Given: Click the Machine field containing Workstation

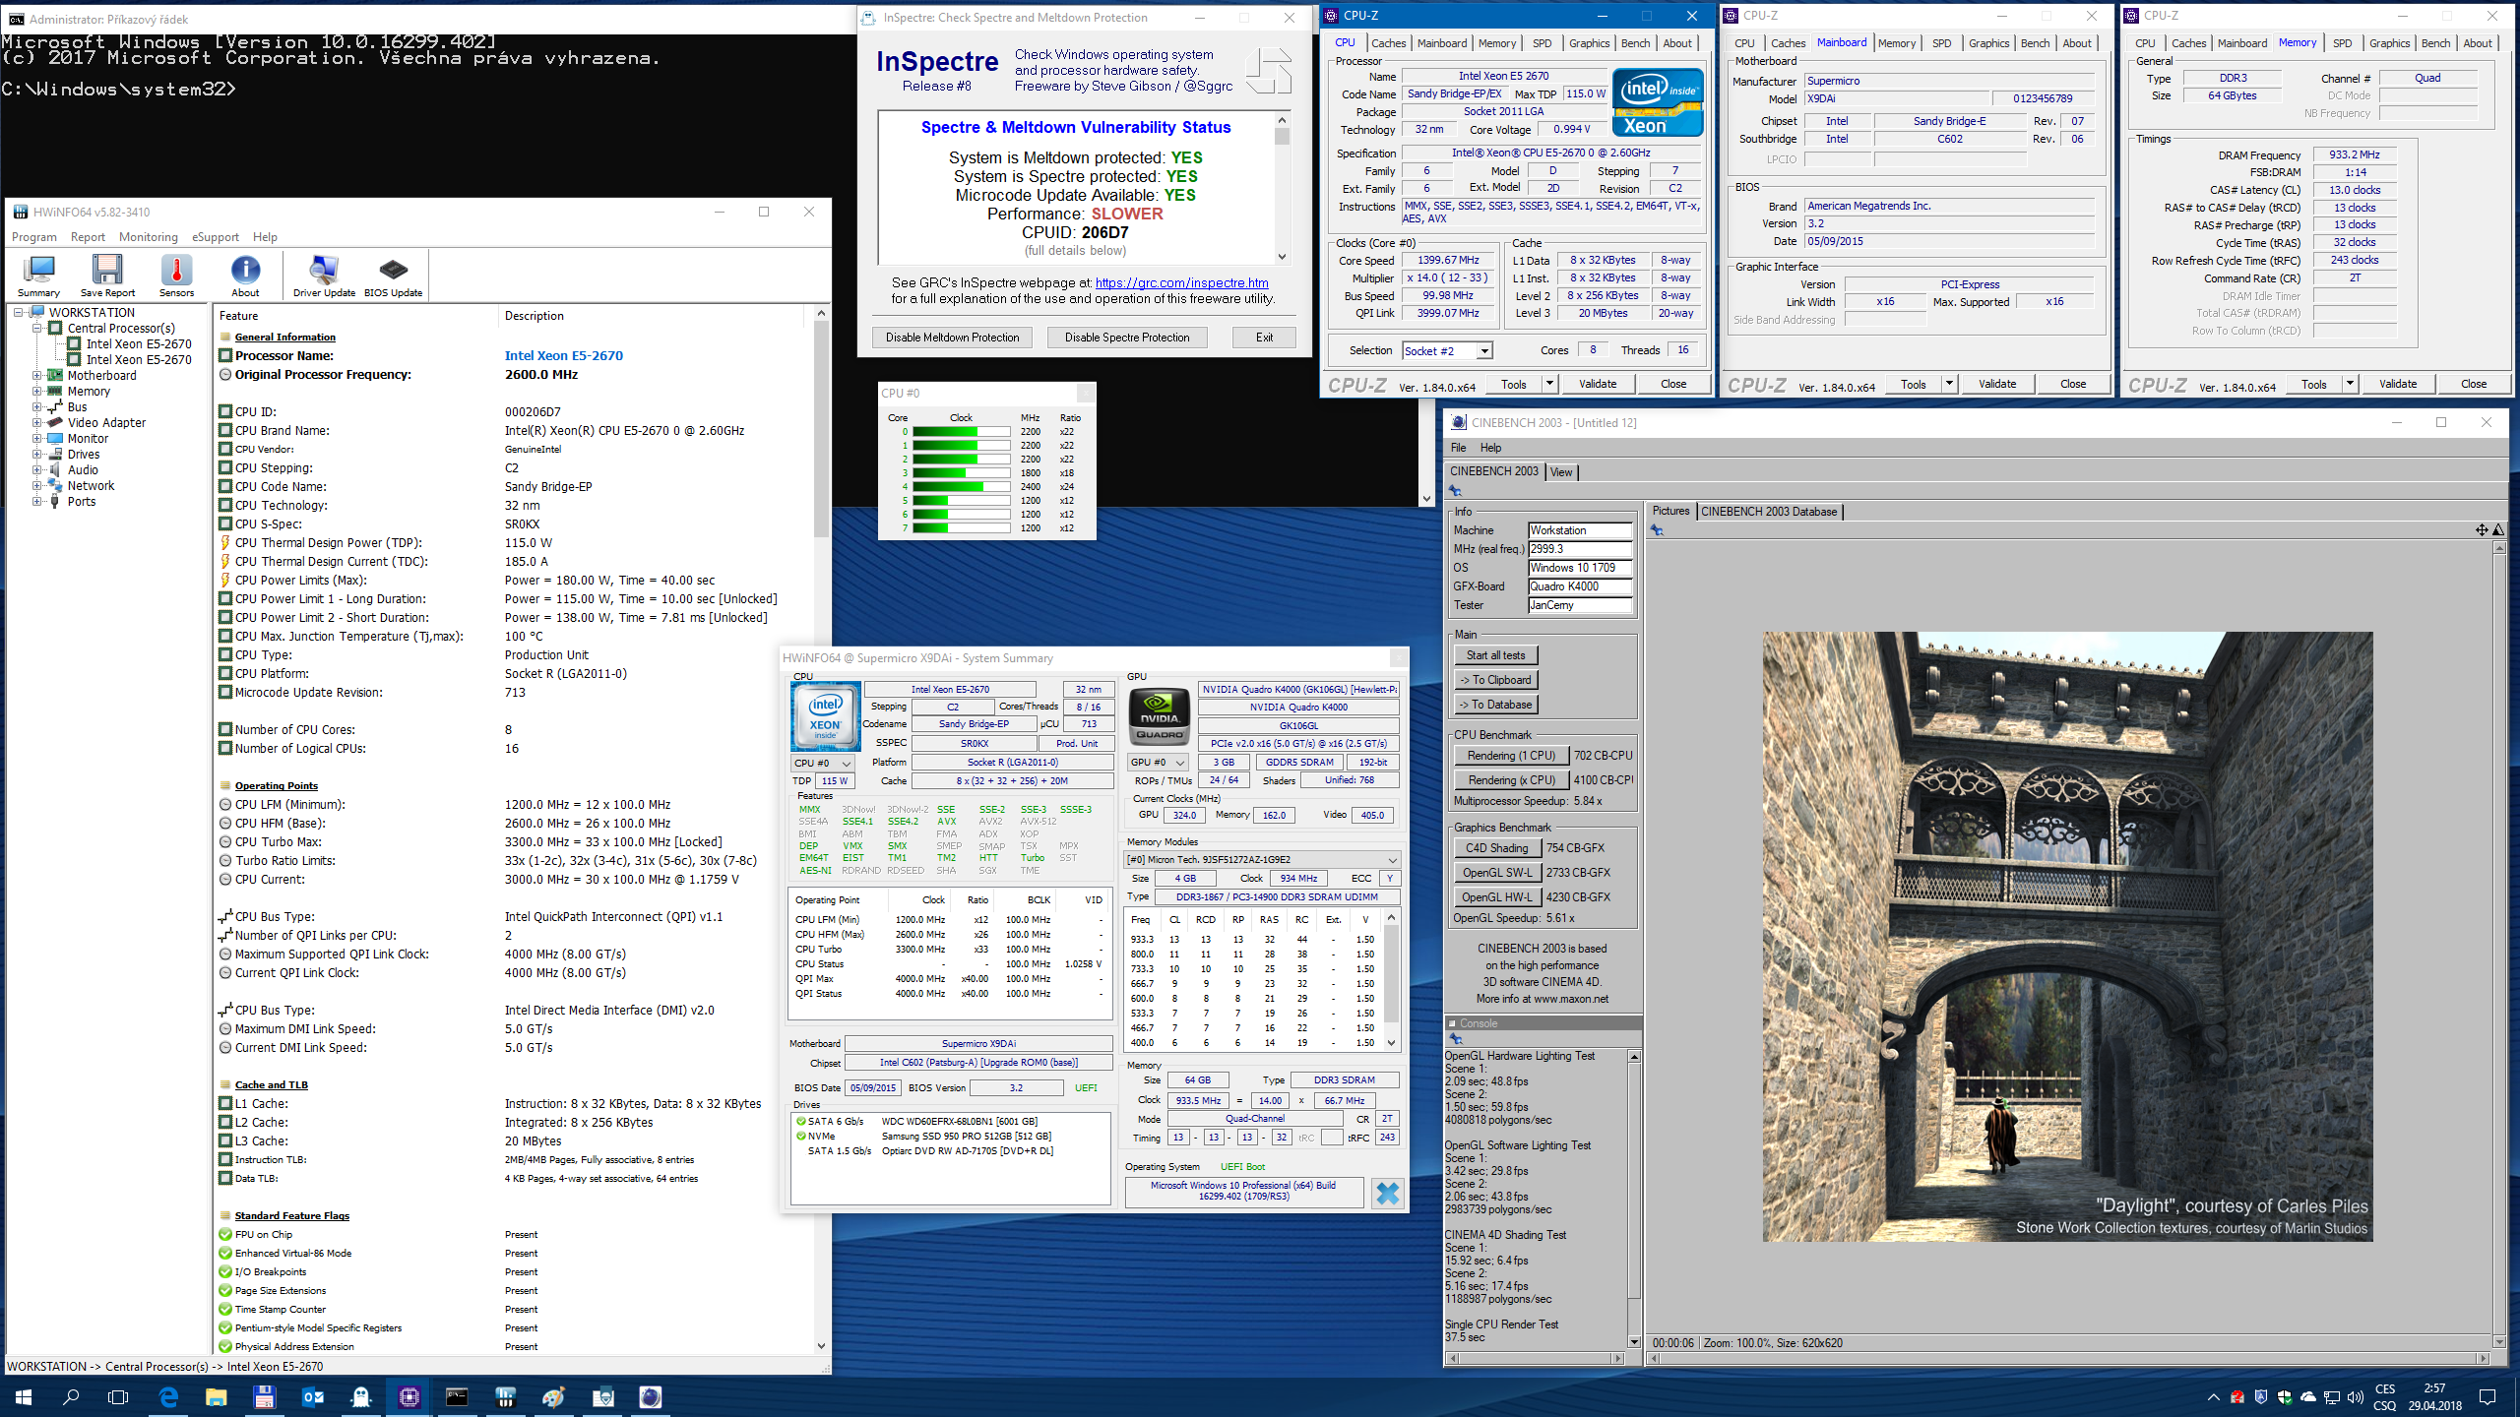Looking at the screenshot, I should point(1580,530).
